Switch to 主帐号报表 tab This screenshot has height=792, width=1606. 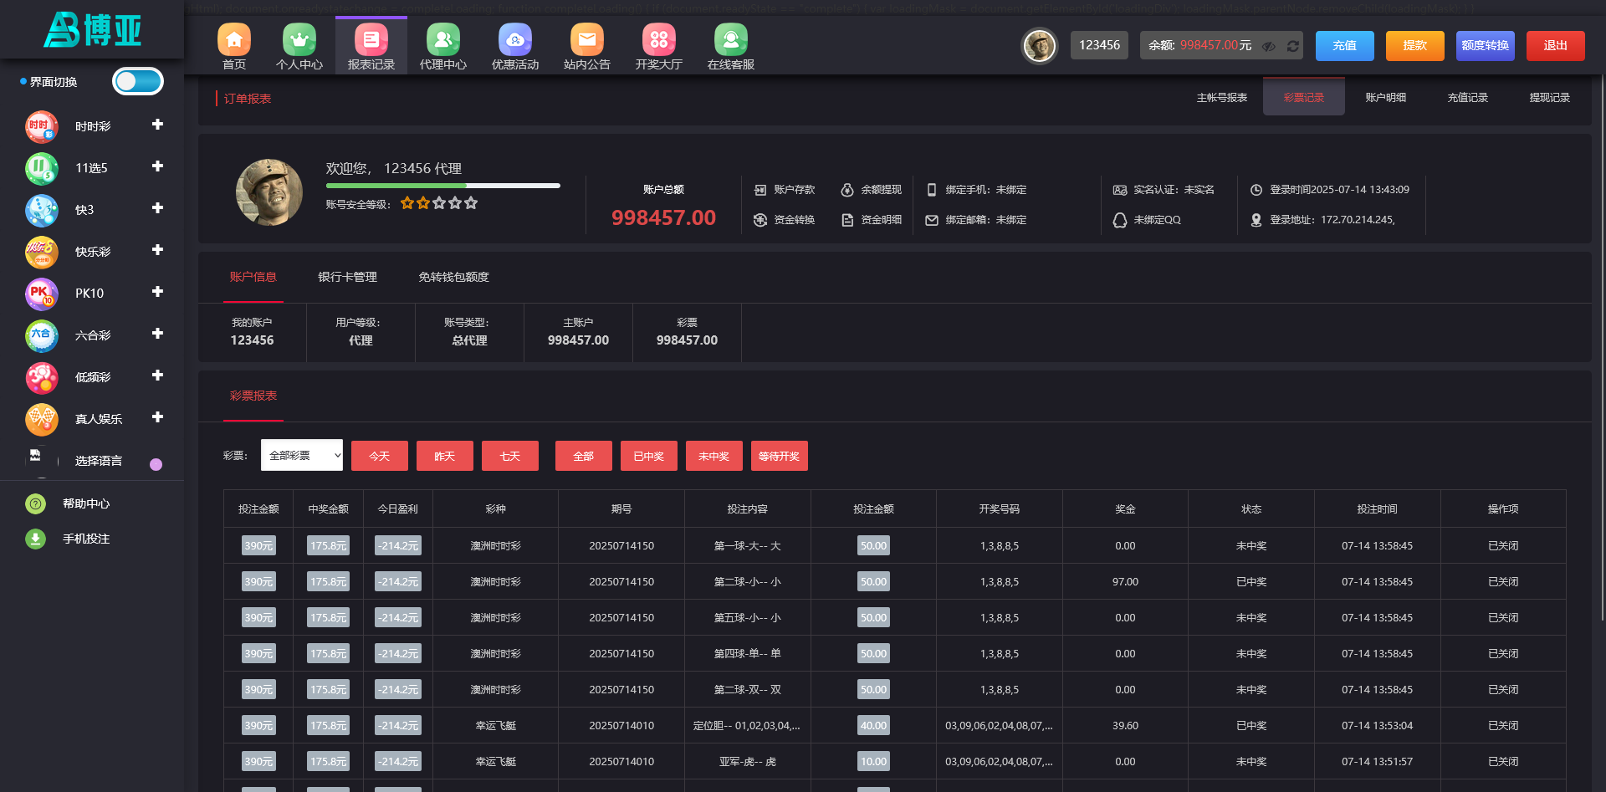[x=1221, y=98]
